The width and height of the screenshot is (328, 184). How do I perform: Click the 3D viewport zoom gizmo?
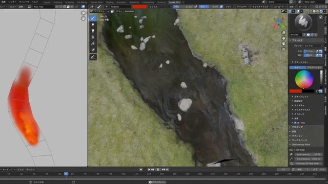coord(283,33)
